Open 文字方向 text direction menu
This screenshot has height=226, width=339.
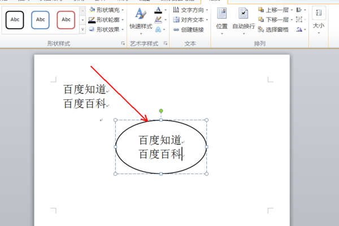[190, 10]
